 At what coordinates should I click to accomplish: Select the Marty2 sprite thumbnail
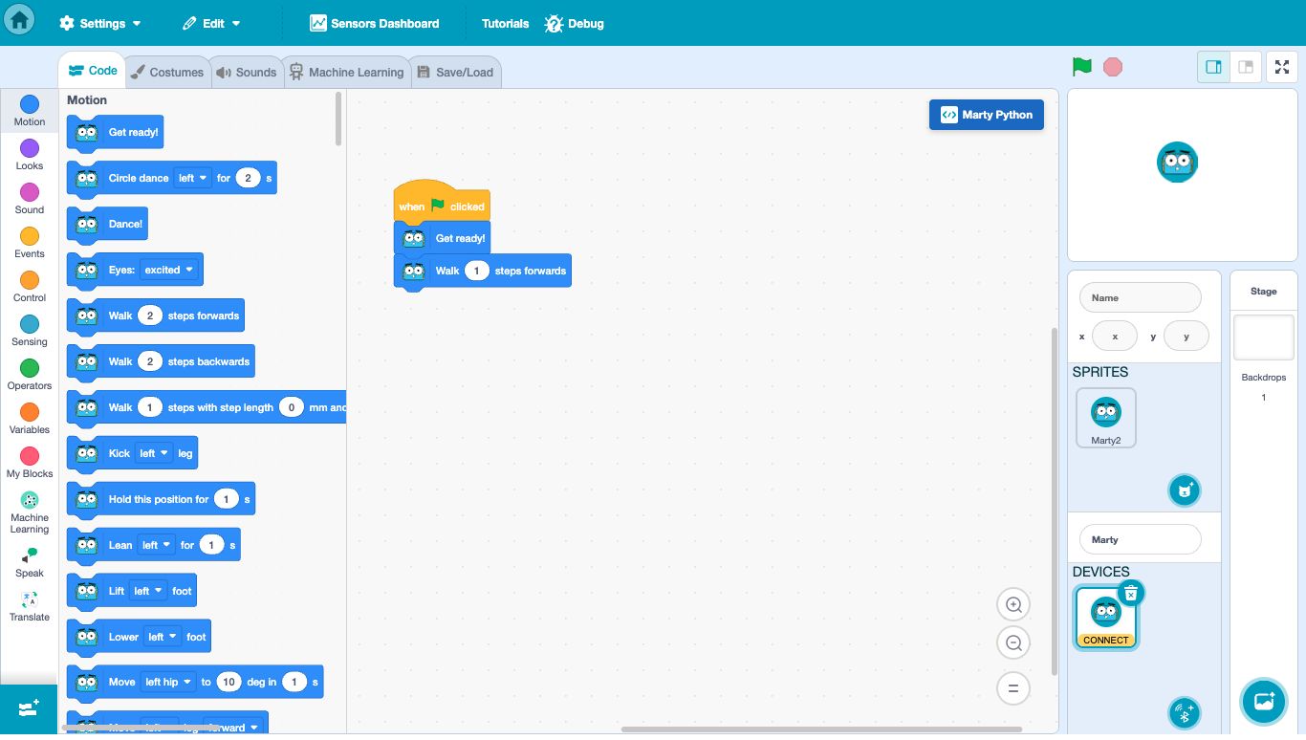(x=1106, y=418)
